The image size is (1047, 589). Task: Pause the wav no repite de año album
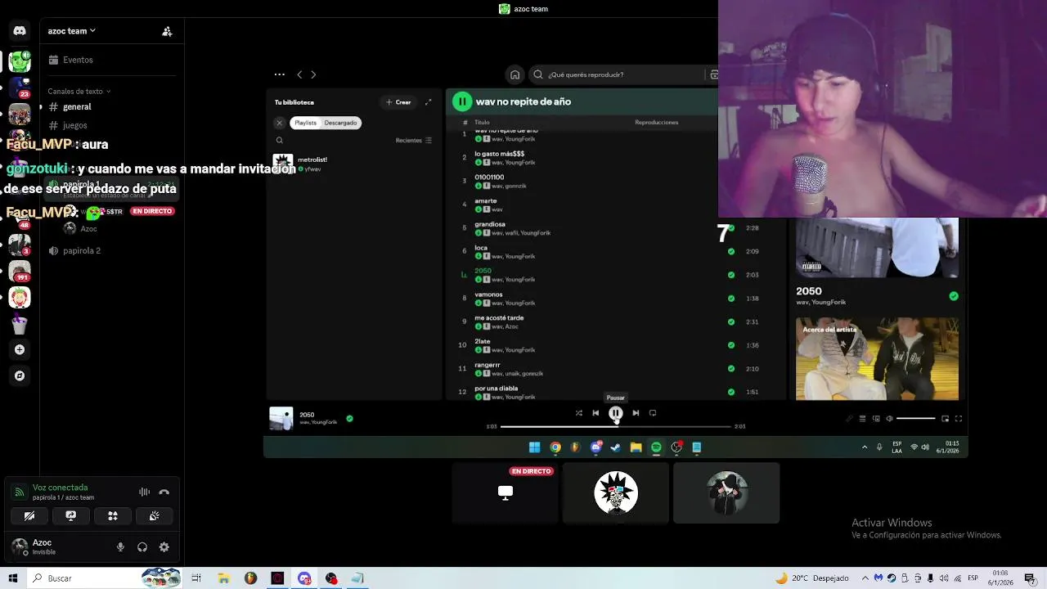[x=462, y=101]
